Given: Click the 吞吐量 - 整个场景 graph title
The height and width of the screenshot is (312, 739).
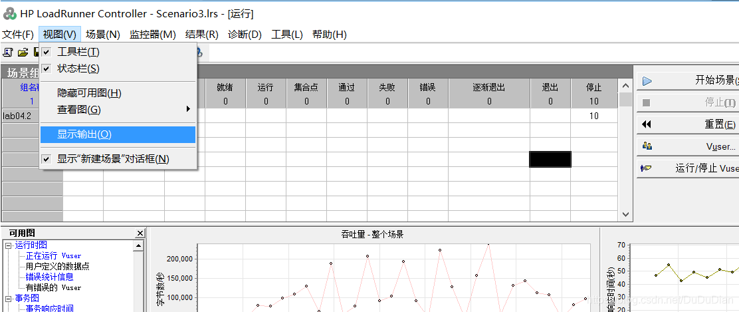Looking at the screenshot, I should click(372, 235).
